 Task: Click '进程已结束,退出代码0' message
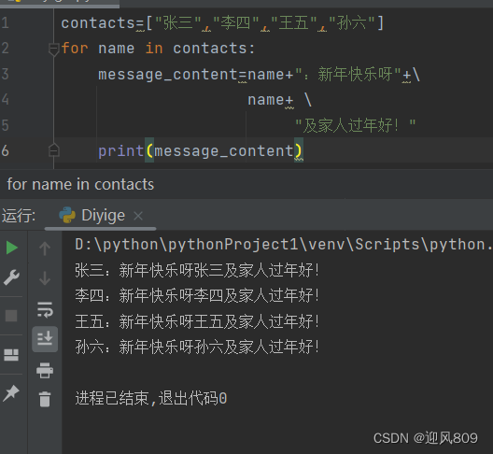point(151,398)
